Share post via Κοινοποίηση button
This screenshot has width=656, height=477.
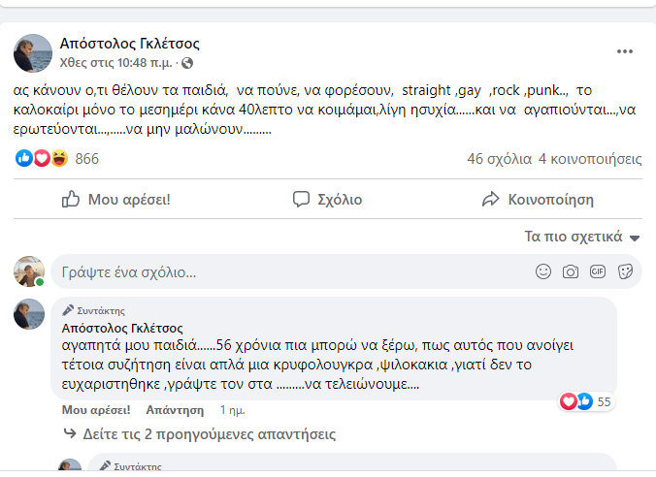pyautogui.click(x=539, y=199)
